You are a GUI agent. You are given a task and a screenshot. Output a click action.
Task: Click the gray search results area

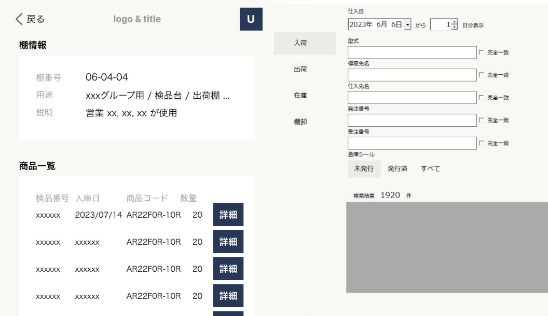447,247
